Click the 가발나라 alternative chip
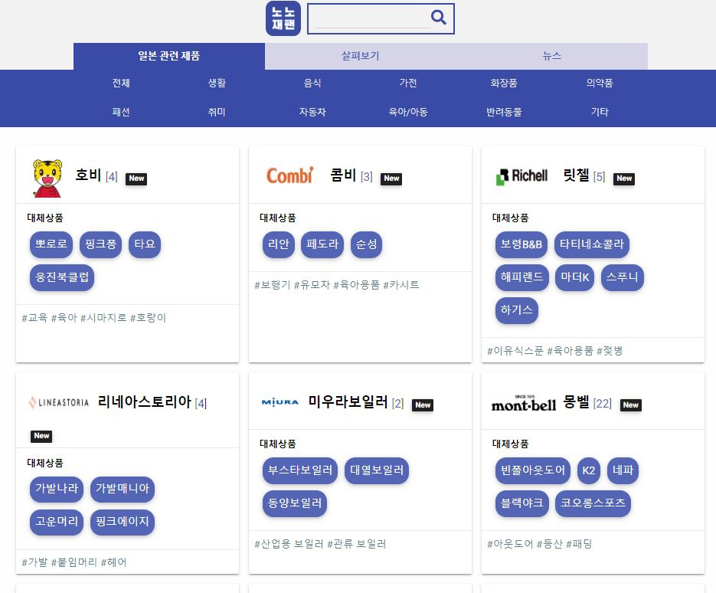This screenshot has height=593, width=716. click(57, 488)
